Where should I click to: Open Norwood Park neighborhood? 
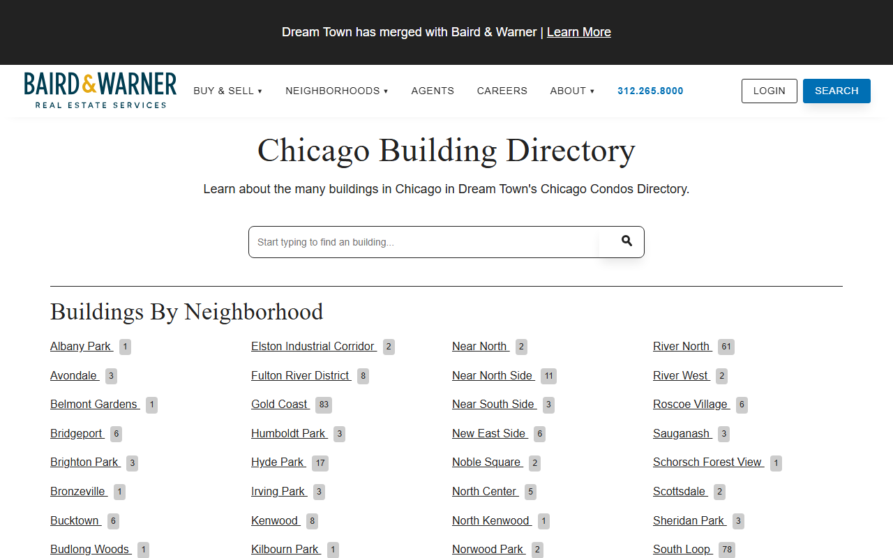tap(489, 549)
